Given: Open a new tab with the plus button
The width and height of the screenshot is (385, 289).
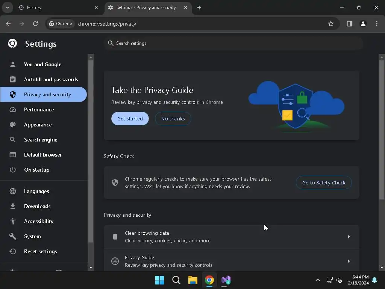Looking at the screenshot, I should click(x=199, y=8).
